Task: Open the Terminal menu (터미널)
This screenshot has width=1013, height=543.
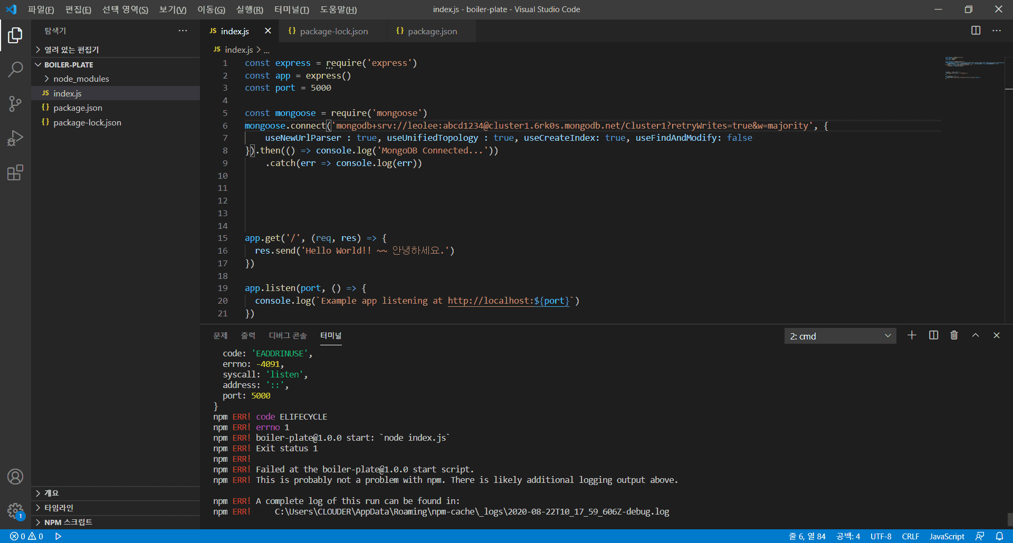Action: tap(292, 9)
